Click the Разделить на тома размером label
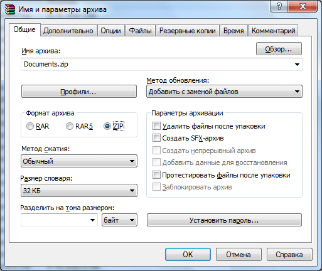 pyautogui.click(x=67, y=208)
